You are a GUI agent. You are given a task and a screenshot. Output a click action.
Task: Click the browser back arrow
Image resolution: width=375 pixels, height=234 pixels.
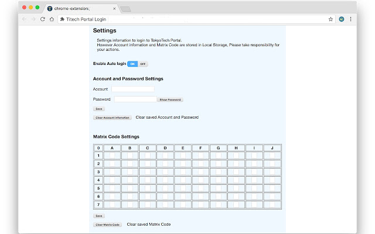click(x=24, y=19)
